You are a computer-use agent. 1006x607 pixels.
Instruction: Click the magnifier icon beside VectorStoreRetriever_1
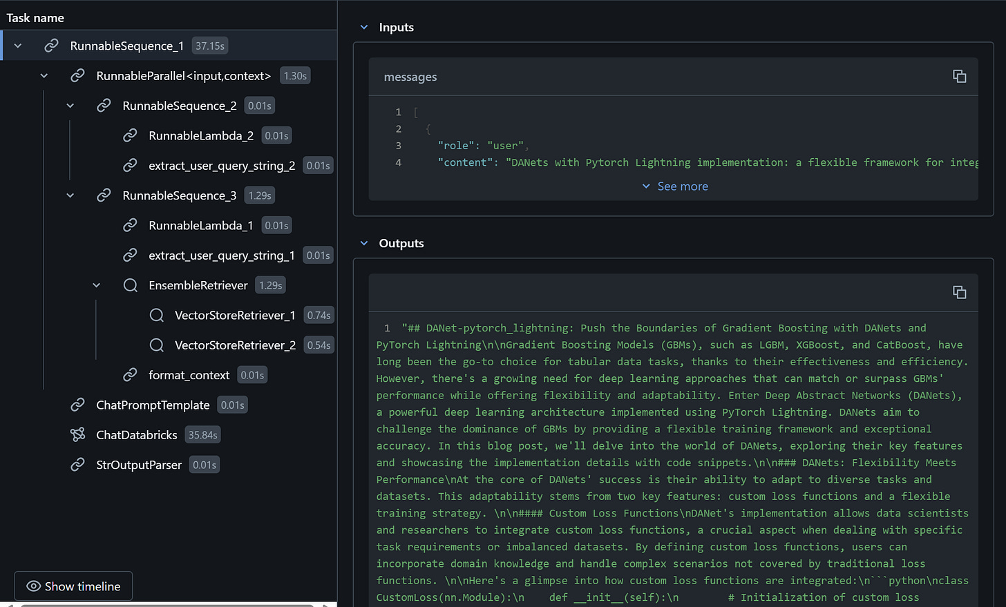[x=156, y=315]
